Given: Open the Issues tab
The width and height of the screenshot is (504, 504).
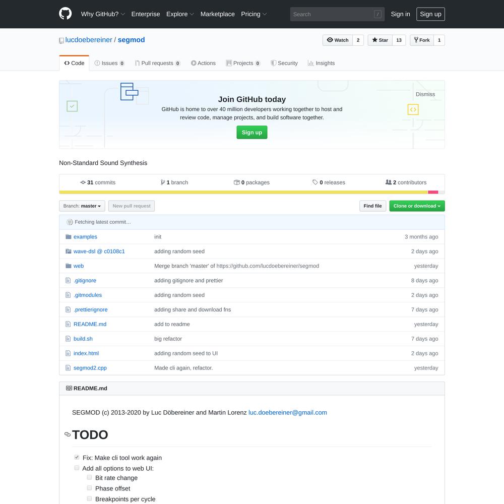Looking at the screenshot, I should pyautogui.click(x=109, y=63).
